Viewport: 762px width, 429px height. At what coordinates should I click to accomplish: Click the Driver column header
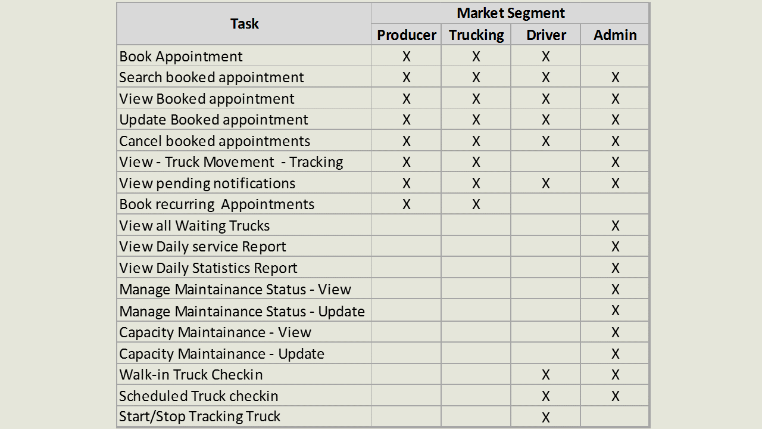point(546,35)
